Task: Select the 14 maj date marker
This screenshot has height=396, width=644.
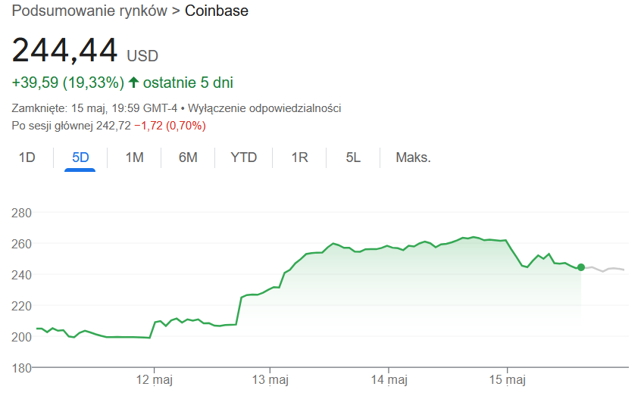Action: (388, 379)
